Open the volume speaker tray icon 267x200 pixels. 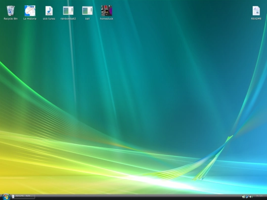[251, 197]
